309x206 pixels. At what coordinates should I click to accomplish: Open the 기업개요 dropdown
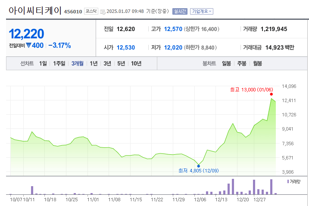tap(202, 12)
